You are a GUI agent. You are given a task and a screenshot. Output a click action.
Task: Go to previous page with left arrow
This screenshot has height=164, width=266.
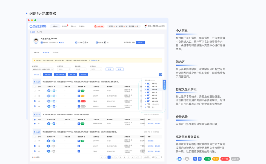101,157
